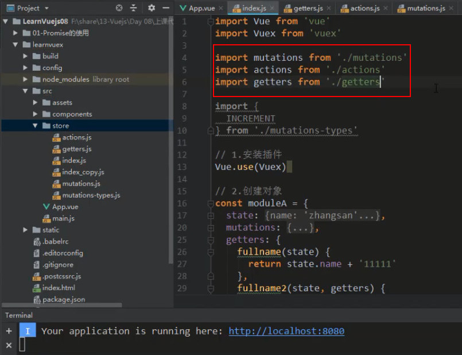Image resolution: width=462 pixels, height=355 pixels.
Task: Expand the folded mutations block on line 20
Action: 211,227
